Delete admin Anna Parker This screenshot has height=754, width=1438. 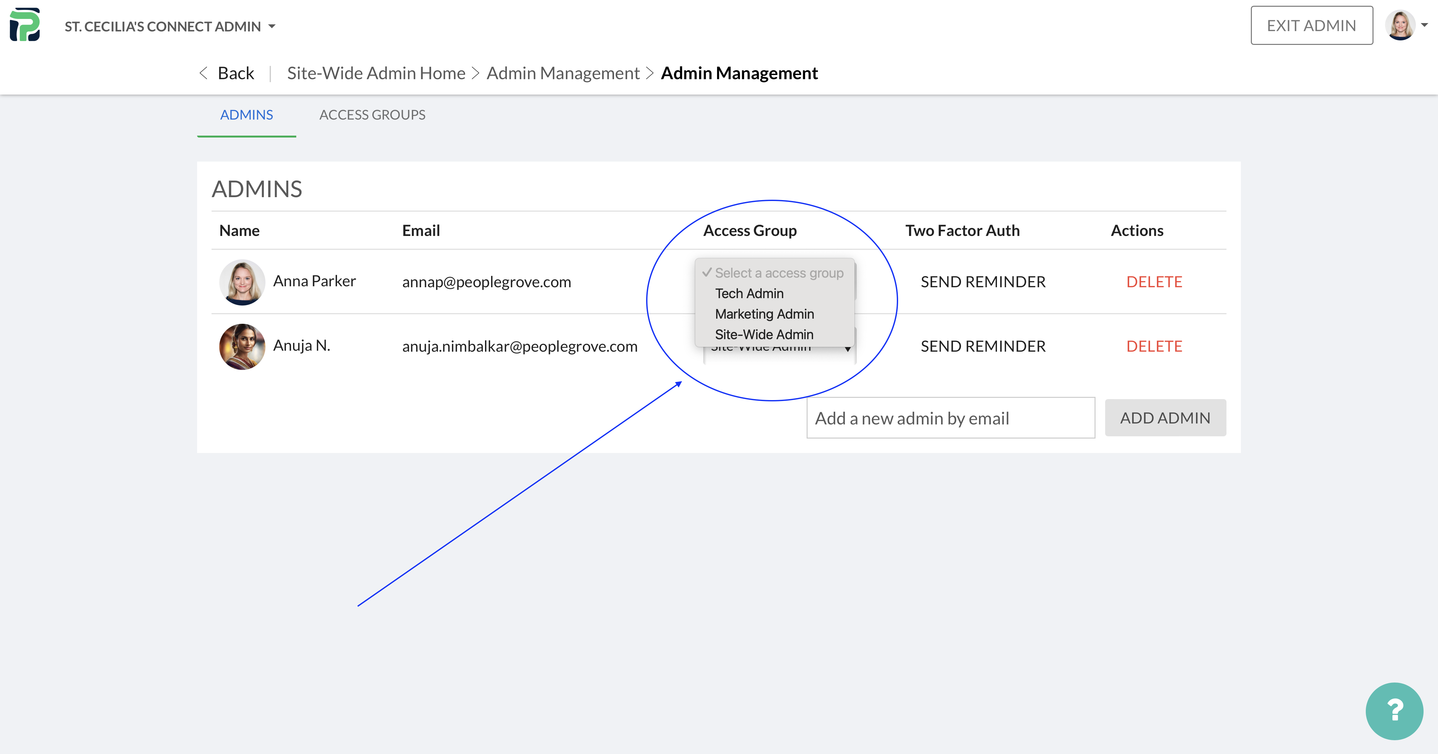1154,282
